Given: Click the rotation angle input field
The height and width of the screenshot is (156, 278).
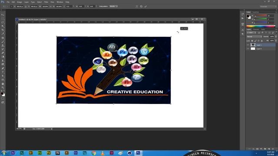Looking at the screenshot, I should click(x=69, y=6).
